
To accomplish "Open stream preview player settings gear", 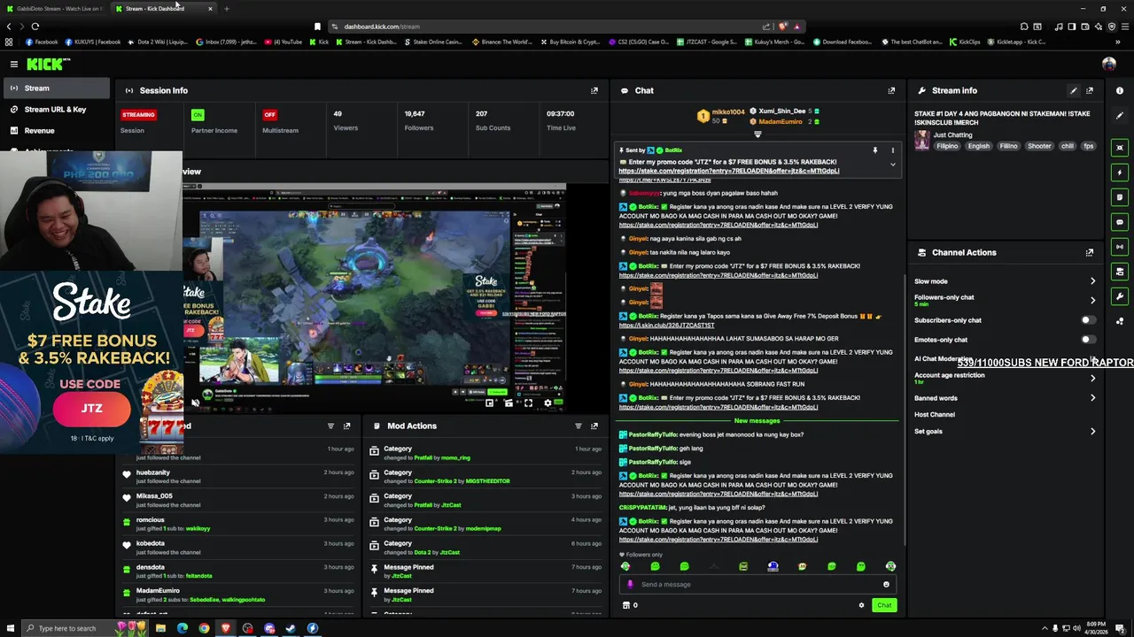I will [x=548, y=403].
